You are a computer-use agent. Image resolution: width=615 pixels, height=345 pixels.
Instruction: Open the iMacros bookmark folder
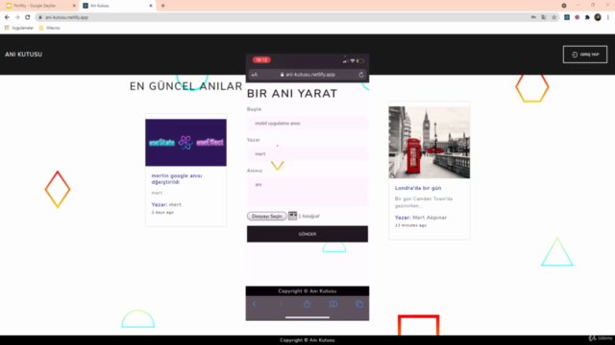[x=49, y=28]
